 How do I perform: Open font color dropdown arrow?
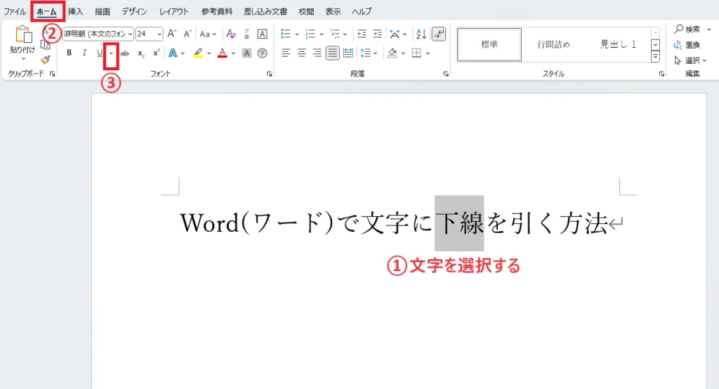pyautogui.click(x=233, y=53)
